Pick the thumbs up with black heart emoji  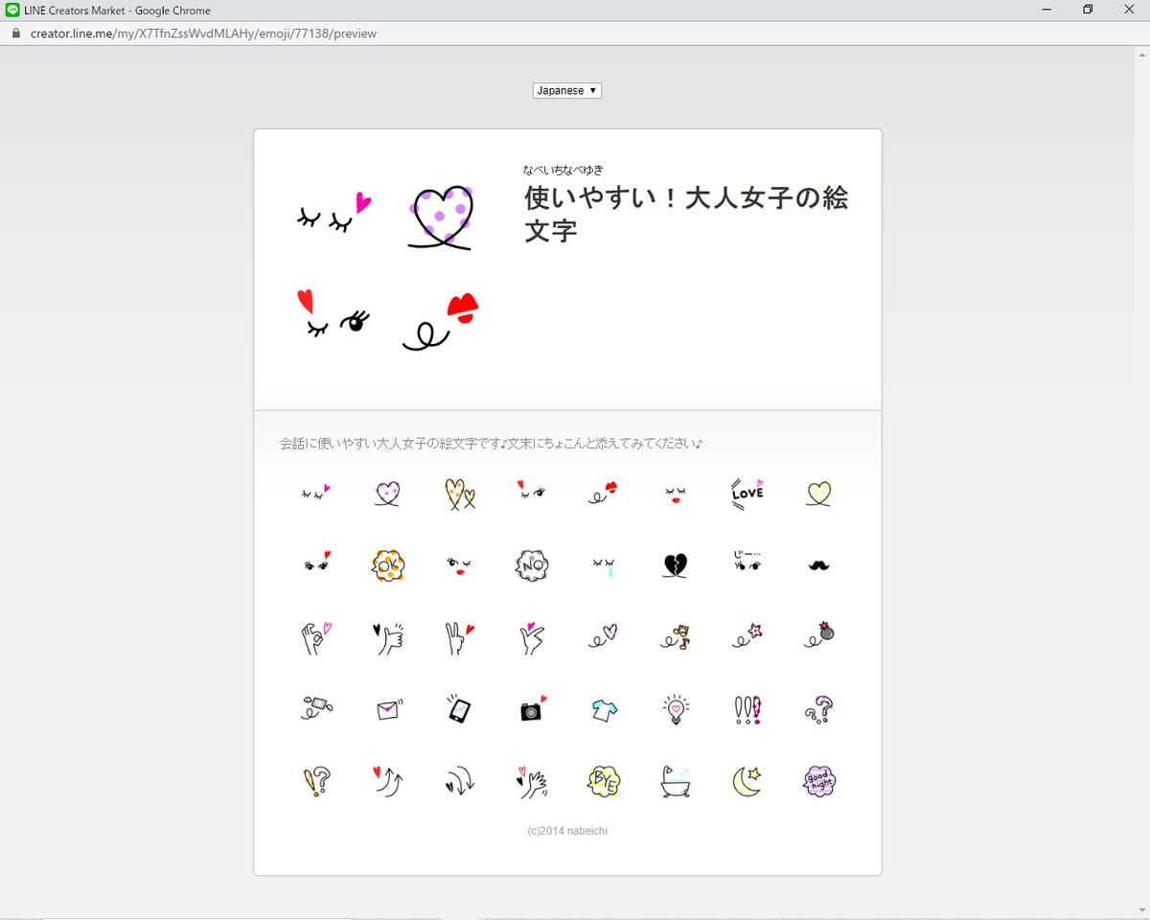click(387, 637)
